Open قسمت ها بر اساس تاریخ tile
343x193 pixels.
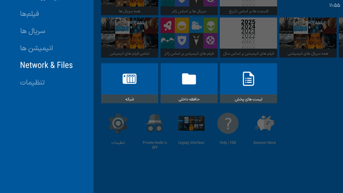[x=248, y=7]
